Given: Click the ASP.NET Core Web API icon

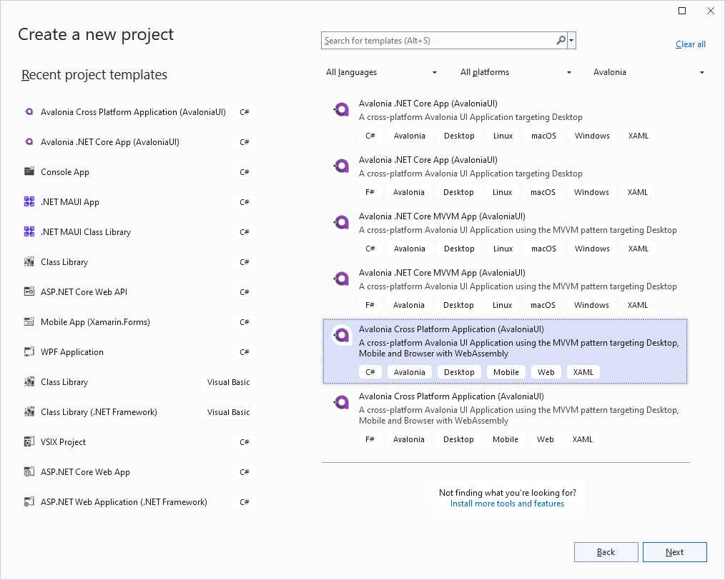Looking at the screenshot, I should pos(29,291).
